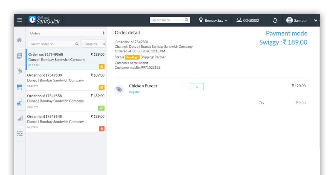Click the GoFrugal ServQuick logo
This screenshot has width=334, height=175.
point(44,20)
